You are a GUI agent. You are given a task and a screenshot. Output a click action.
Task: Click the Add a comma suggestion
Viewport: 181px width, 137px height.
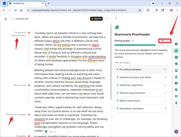pyautogui.click(x=20, y=85)
